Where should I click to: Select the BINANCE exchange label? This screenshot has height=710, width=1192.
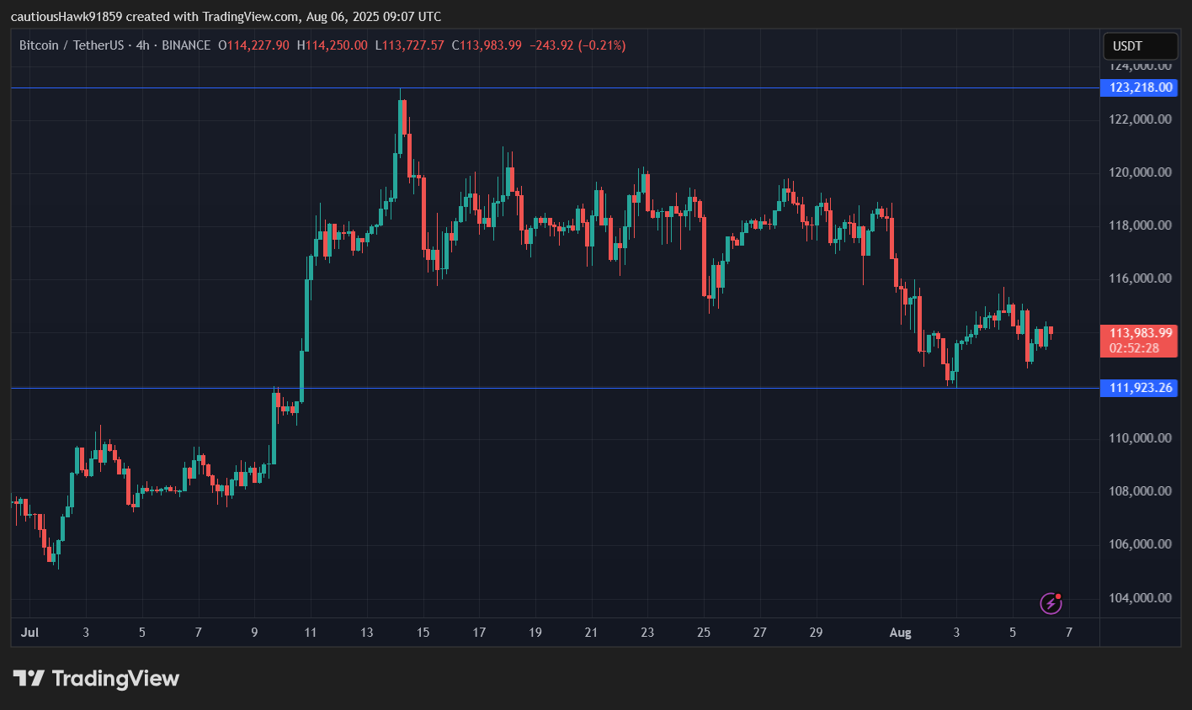[184, 45]
